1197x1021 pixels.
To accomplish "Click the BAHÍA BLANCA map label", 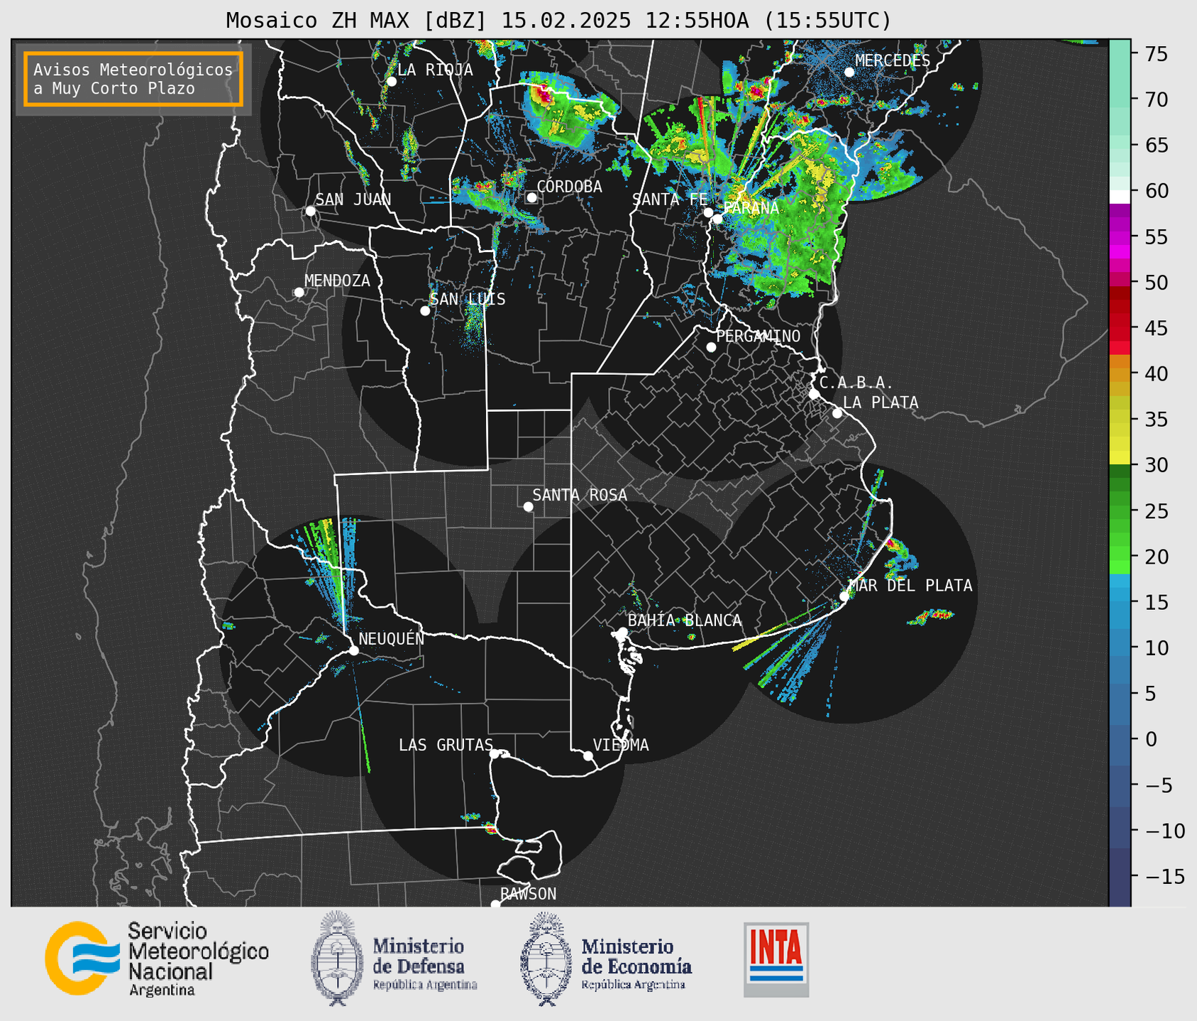I will click(x=685, y=621).
